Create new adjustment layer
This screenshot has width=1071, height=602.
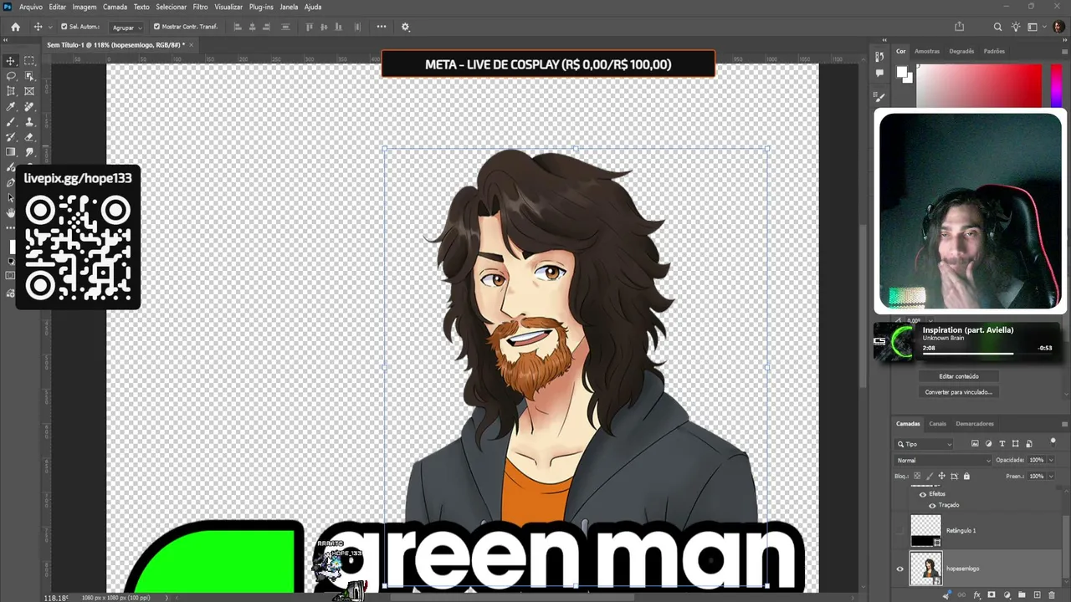(x=1007, y=595)
